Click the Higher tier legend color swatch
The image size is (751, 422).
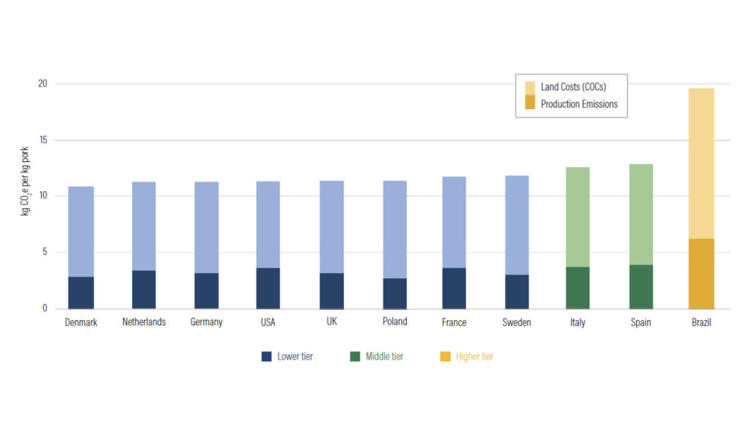pyautogui.click(x=445, y=357)
